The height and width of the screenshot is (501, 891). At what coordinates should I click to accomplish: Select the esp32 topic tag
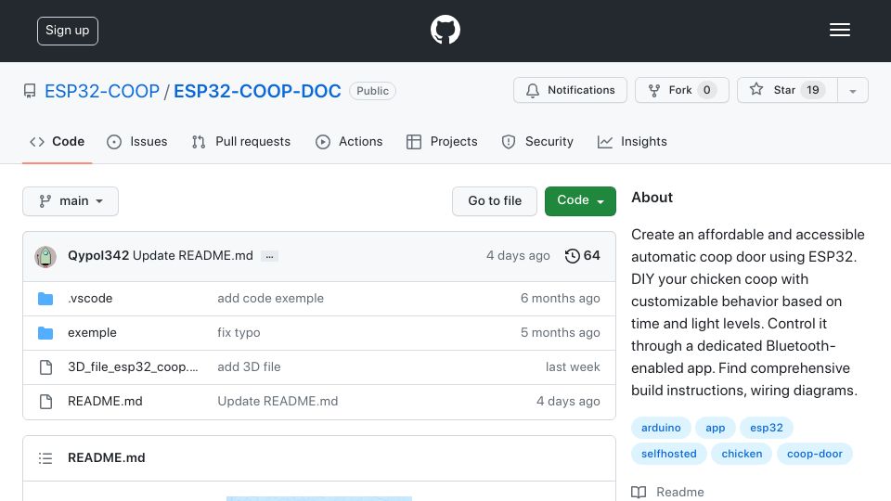[x=766, y=428]
